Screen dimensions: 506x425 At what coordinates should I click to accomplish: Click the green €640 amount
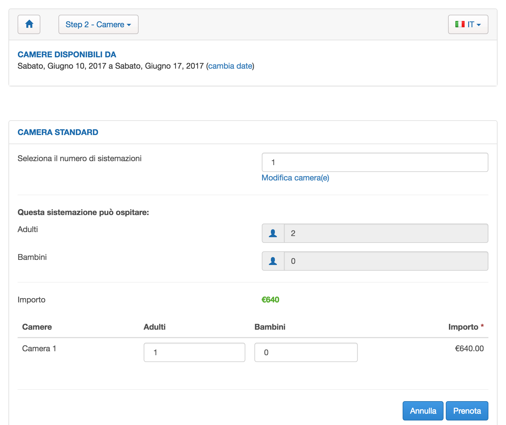(270, 300)
